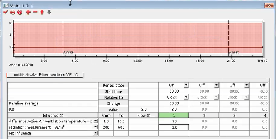Click the To value 10.0 field

[121, 121]
